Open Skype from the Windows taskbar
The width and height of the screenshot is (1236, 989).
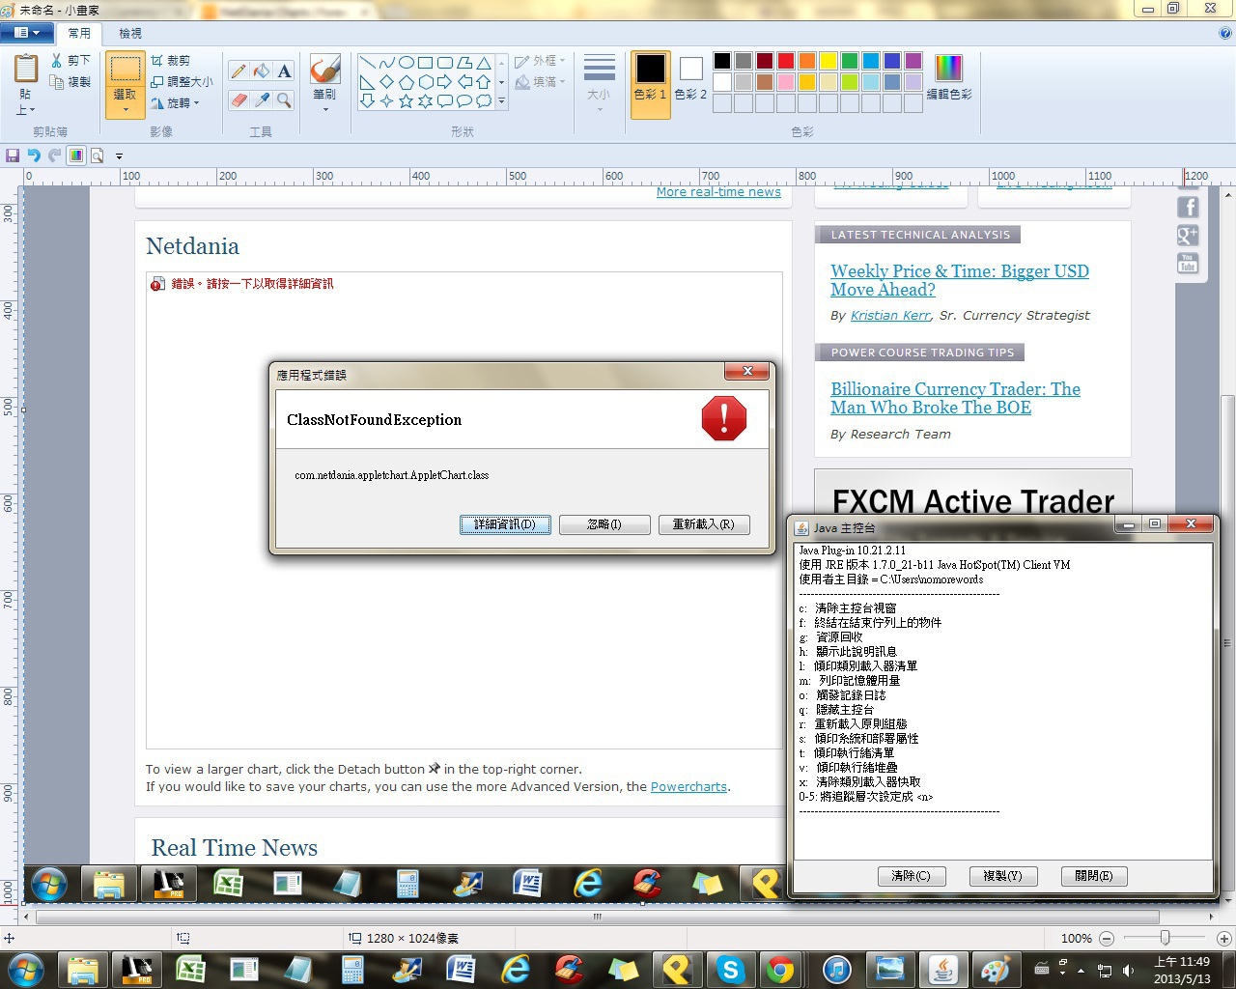pos(730,969)
